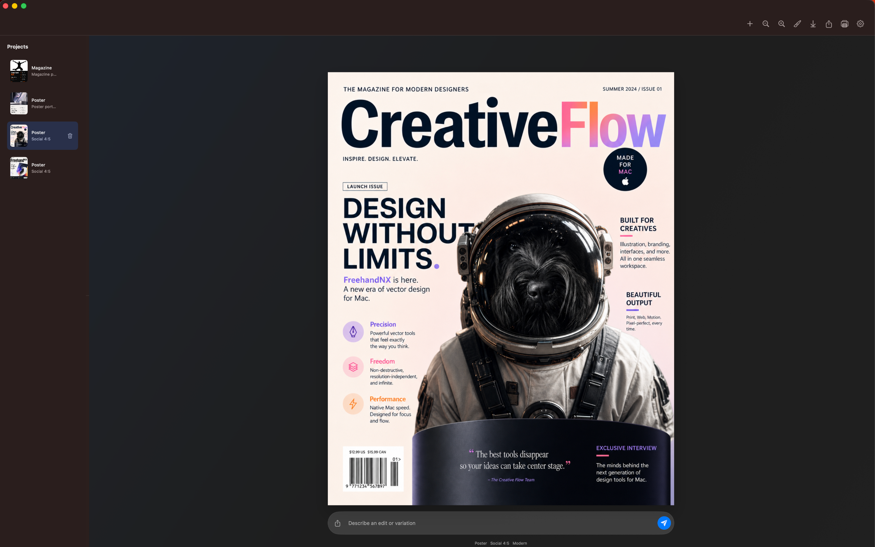Click the 'Projects' sidebar heading
The width and height of the screenshot is (875, 547).
pos(18,47)
